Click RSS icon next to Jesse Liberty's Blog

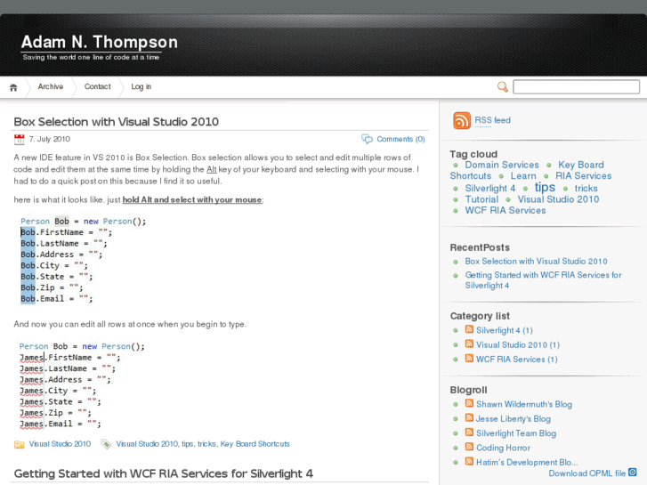tap(469, 417)
